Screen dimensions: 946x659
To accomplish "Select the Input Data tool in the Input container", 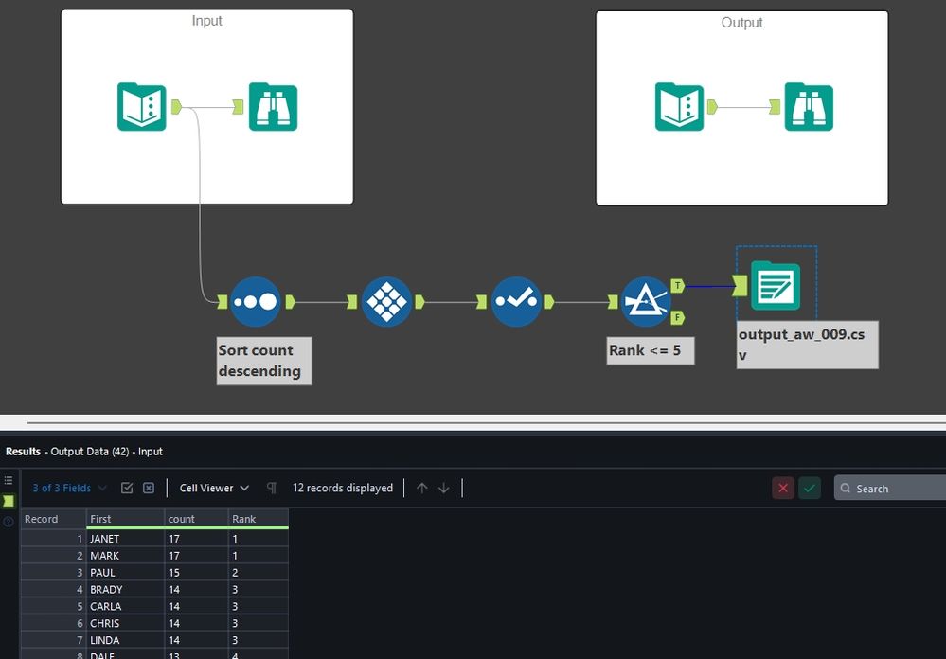I will (140, 107).
